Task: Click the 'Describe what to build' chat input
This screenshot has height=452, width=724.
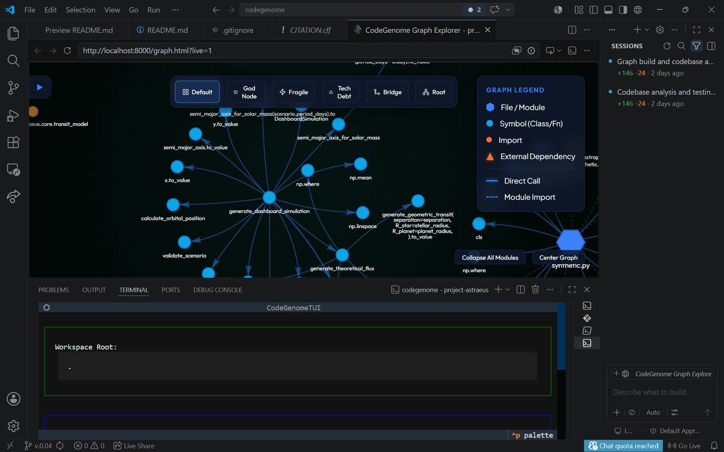Action: click(662, 392)
